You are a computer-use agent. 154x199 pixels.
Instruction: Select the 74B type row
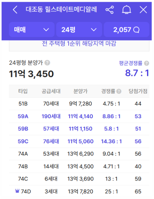pyautogui.click(x=79, y=166)
